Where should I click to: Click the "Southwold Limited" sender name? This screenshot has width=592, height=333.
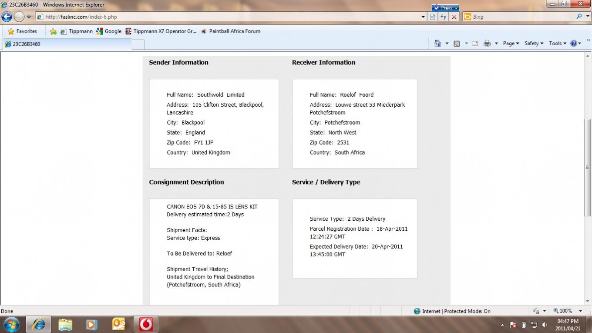(x=221, y=95)
